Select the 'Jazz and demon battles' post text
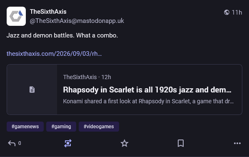This screenshot has width=249, height=157. (62, 35)
